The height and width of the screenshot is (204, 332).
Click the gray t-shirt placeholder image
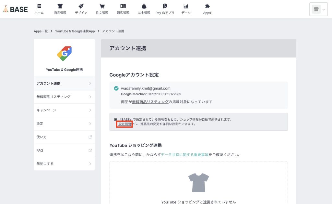[199, 183]
